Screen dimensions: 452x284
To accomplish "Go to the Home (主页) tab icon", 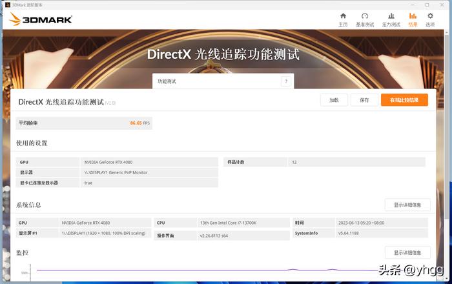I will point(343,16).
